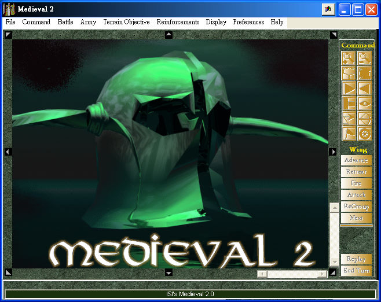Click the ReGroup wing button
381x302 pixels.
[x=356, y=207]
